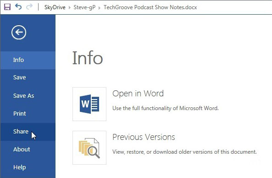Open the Share menu item

[x=28, y=132]
